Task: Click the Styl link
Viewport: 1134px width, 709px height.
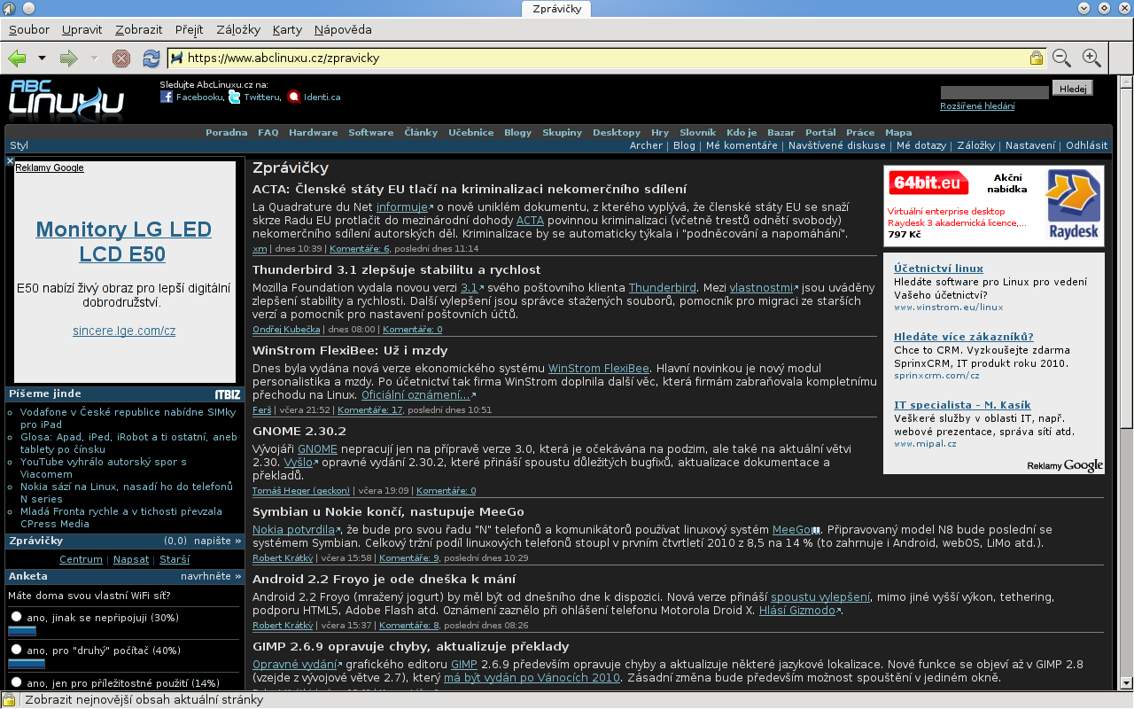Action: pyautogui.click(x=19, y=145)
